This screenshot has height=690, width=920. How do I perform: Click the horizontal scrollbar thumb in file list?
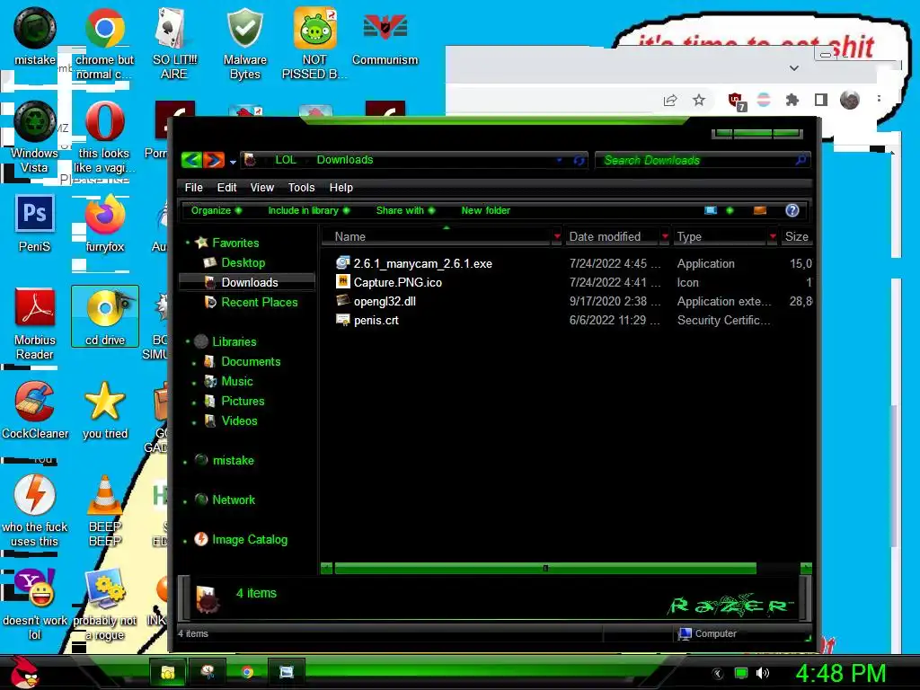tap(545, 568)
